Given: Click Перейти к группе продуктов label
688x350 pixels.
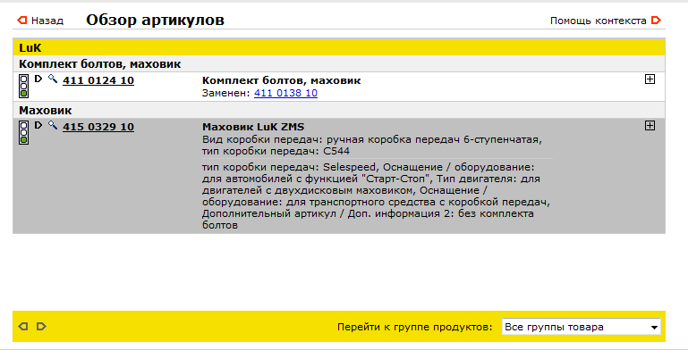Looking at the screenshot, I should pos(414,327).
